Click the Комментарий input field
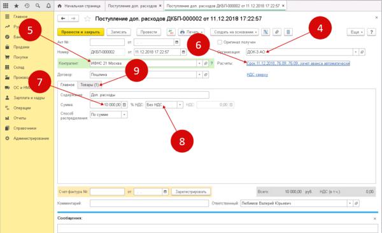The image size is (382, 233). (149, 203)
